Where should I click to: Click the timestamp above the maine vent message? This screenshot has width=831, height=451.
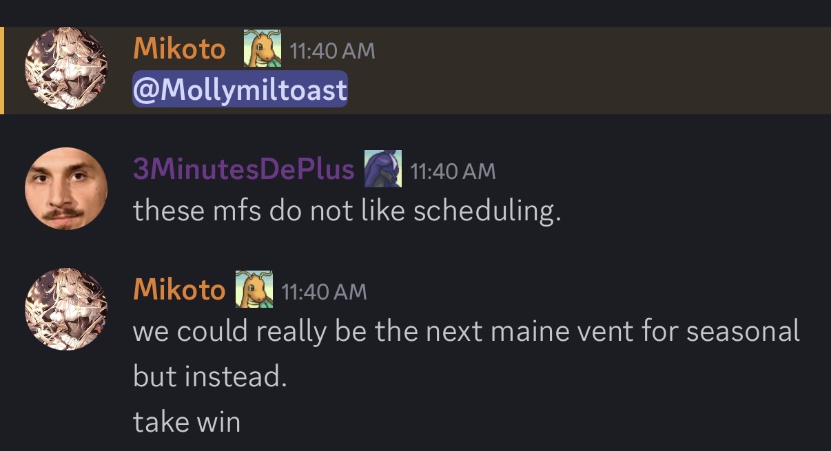coord(324,292)
